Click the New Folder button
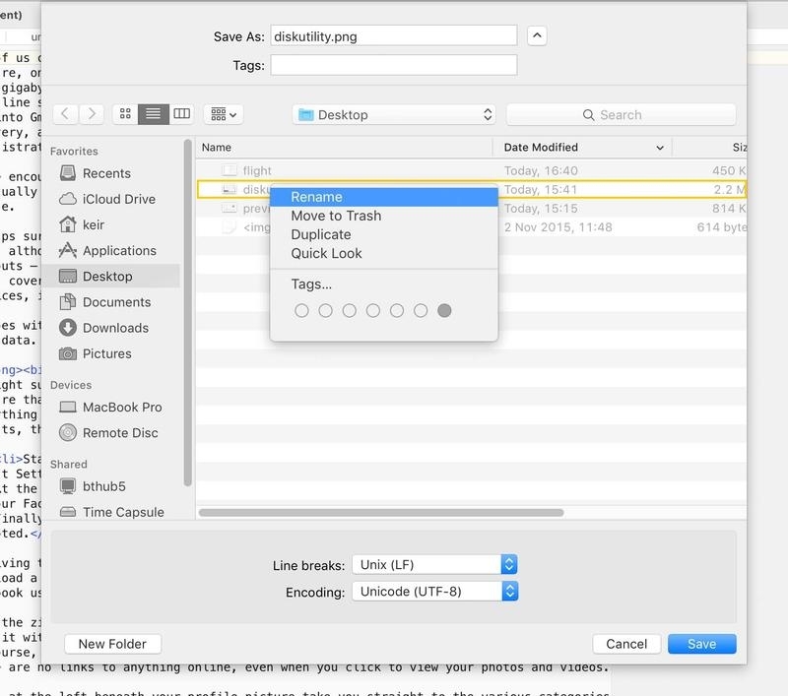Image resolution: width=788 pixels, height=696 pixels. pyautogui.click(x=112, y=644)
